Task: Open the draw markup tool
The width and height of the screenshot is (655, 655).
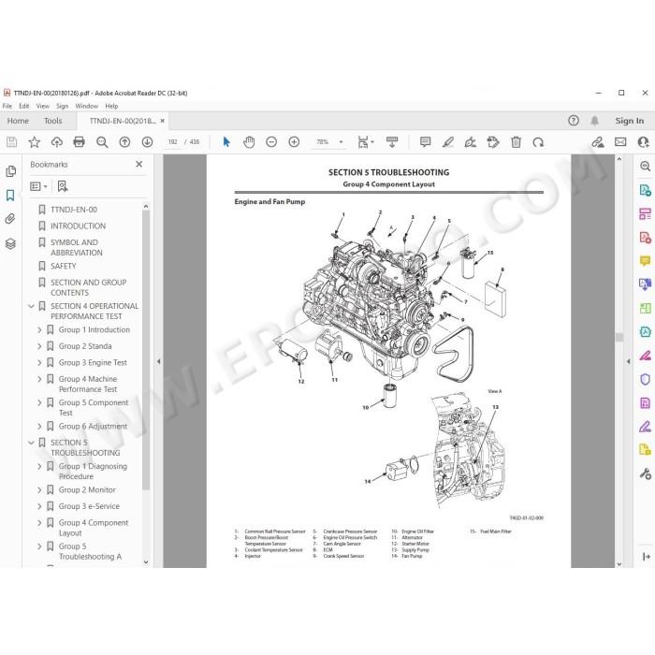Action: [471, 142]
